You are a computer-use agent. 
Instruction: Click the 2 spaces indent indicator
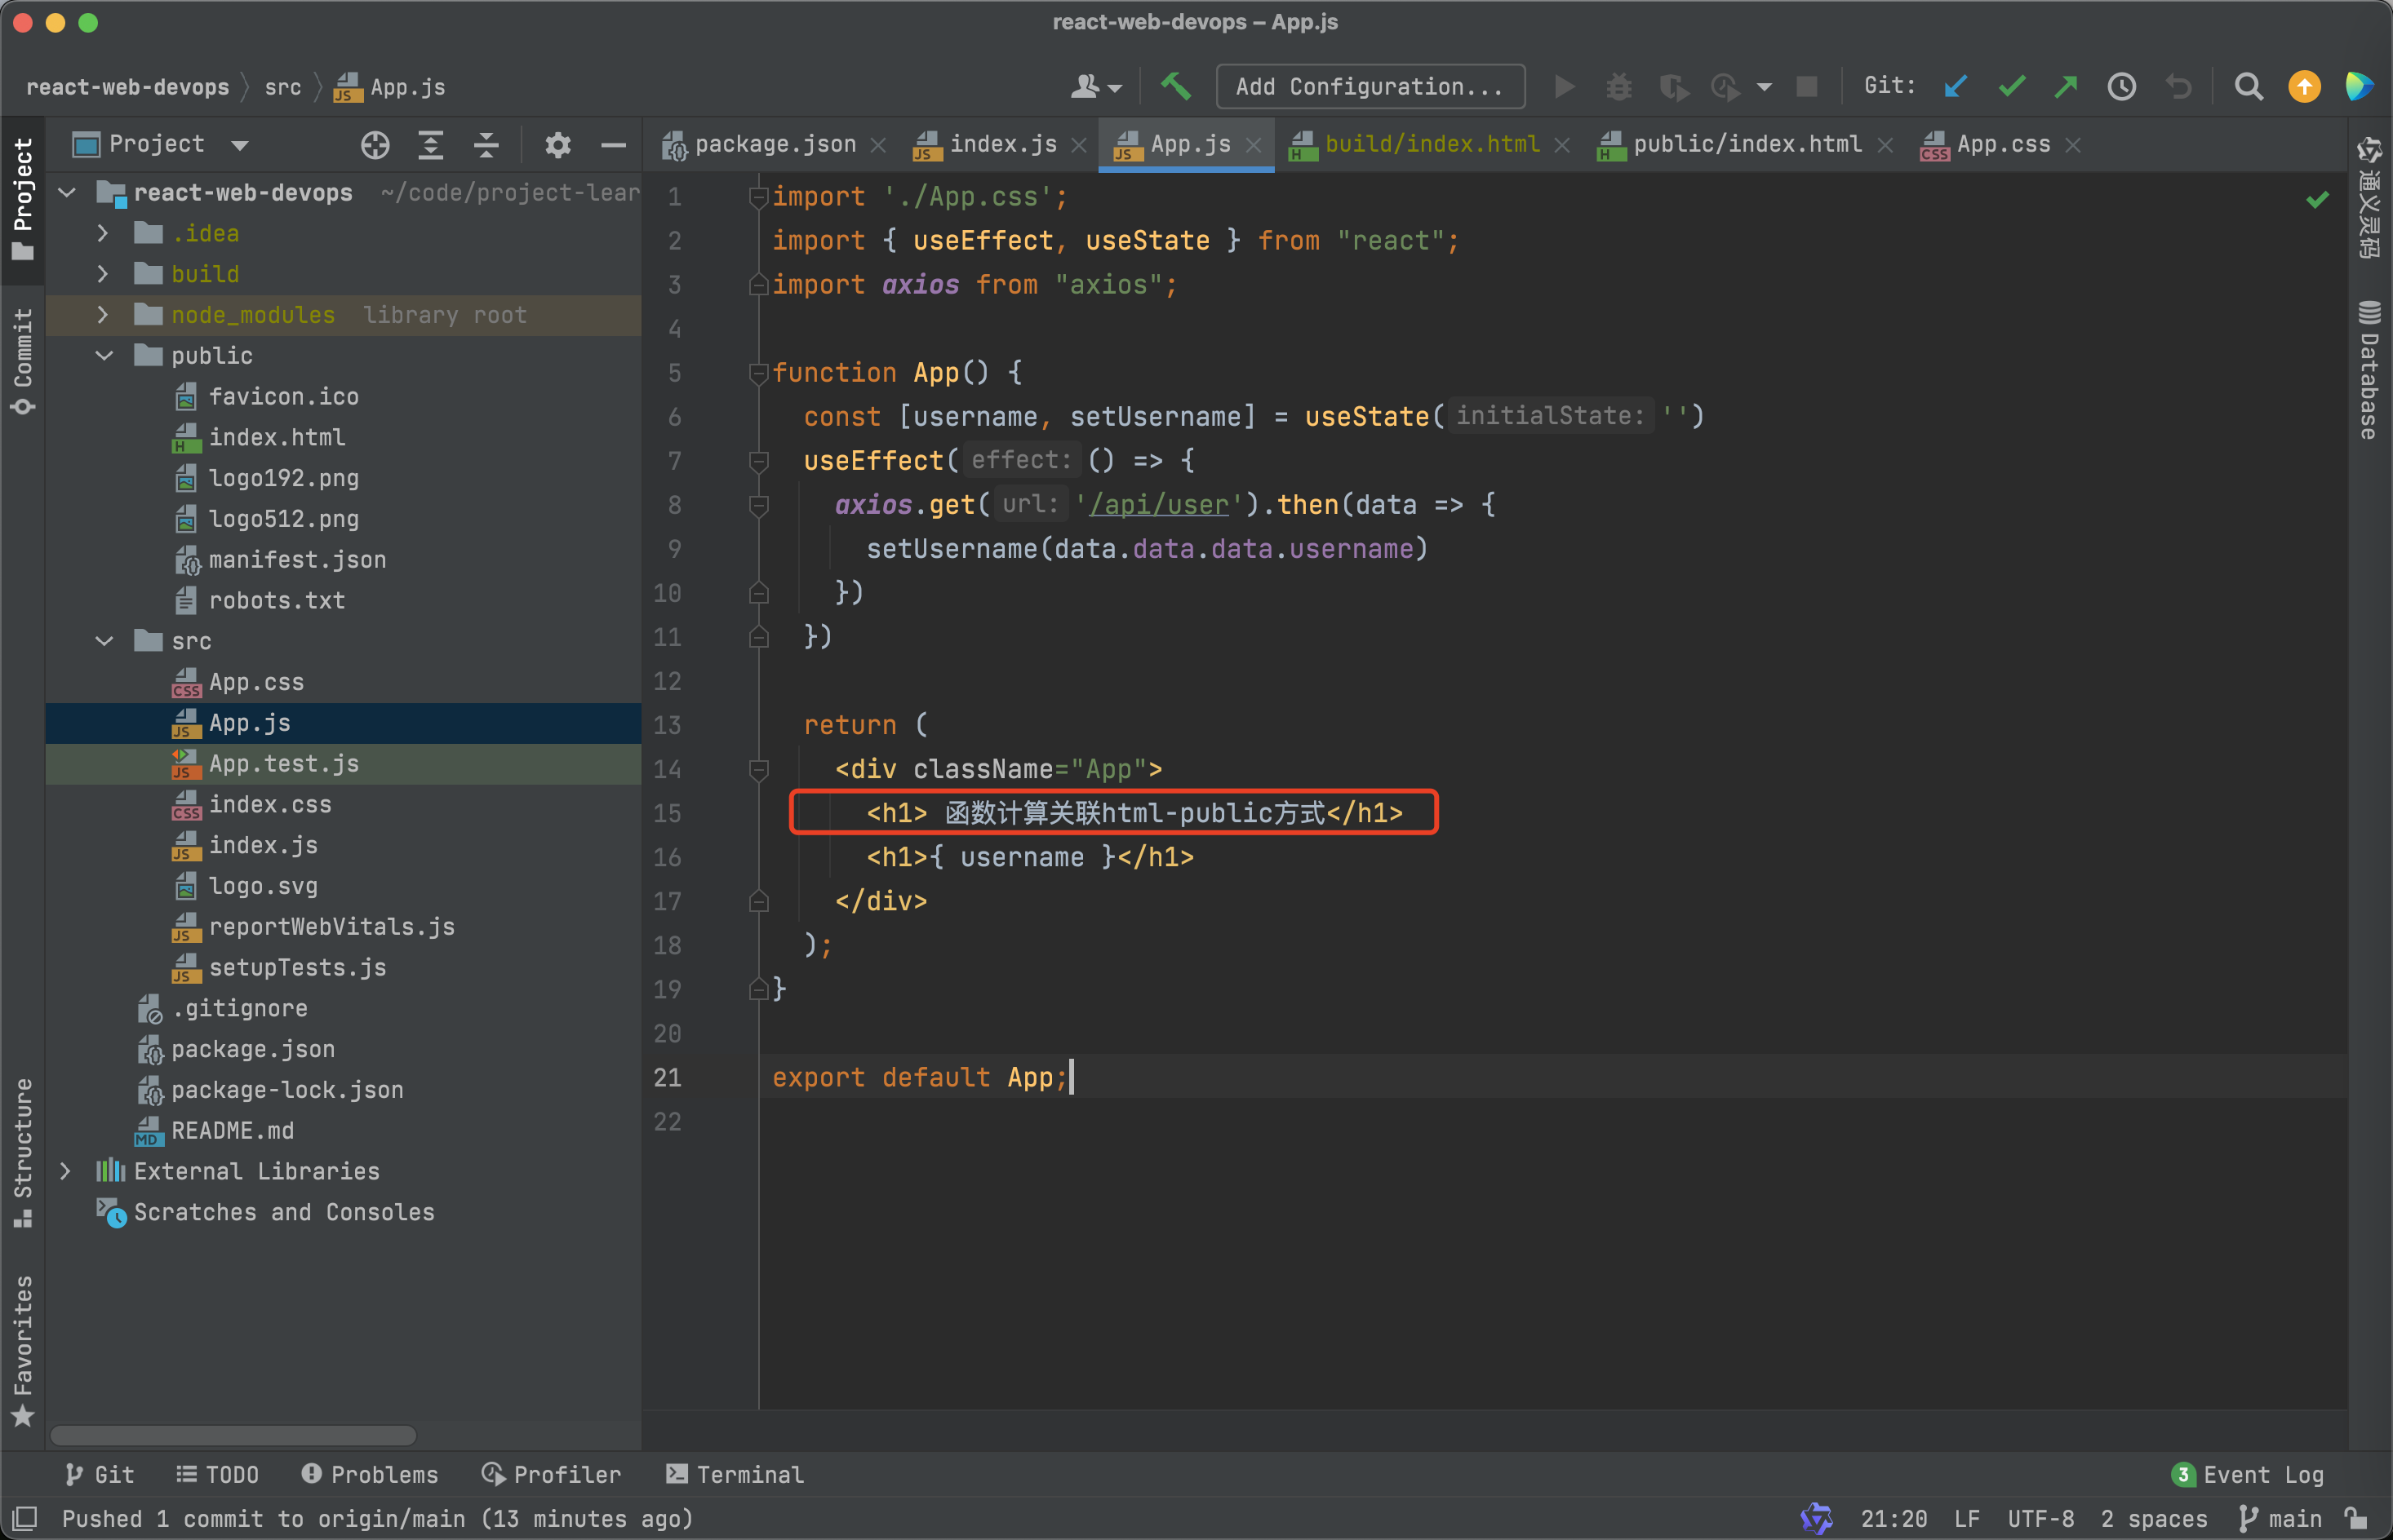pyautogui.click(x=2154, y=1518)
